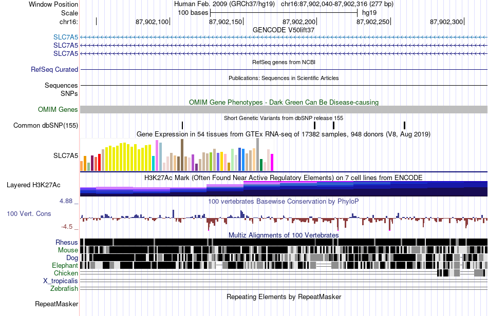Open the OMIM Genes track label
Screen dimensions: 488x316
(x=58, y=109)
